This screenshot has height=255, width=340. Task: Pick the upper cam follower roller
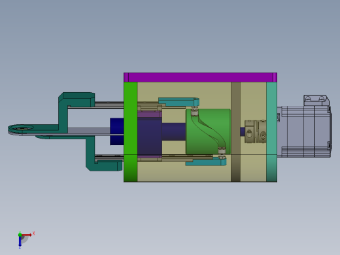[x=194, y=112]
